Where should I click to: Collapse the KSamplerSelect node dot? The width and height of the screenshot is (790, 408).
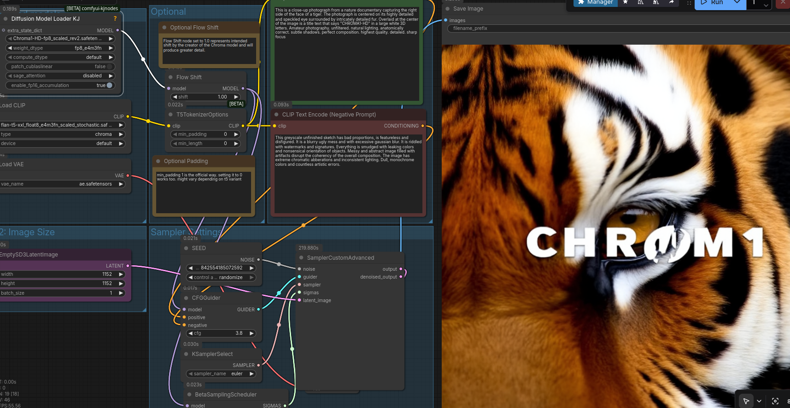(x=186, y=354)
